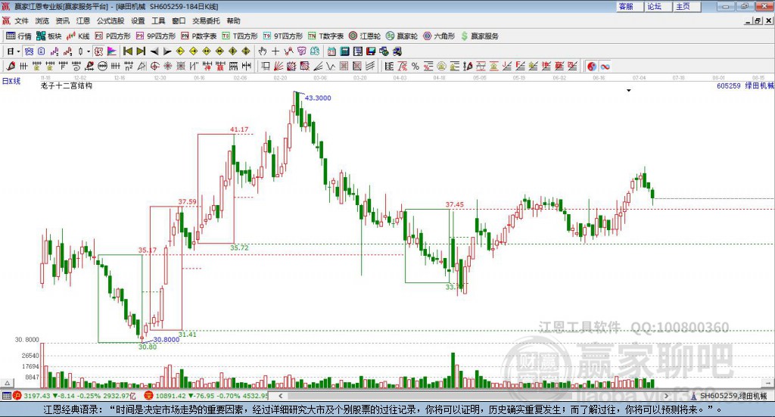Click the flag icon in second toolbar
The width and height of the screenshot is (775, 417).
(112, 51)
